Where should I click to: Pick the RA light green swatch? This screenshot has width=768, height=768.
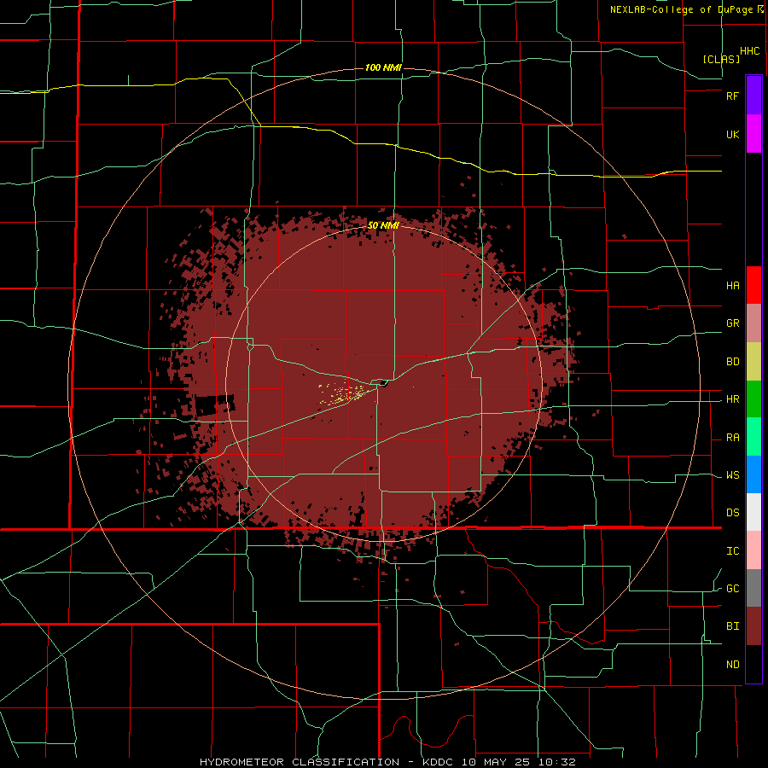753,437
